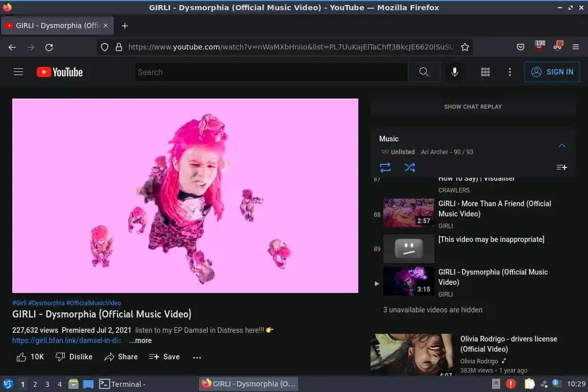Viewport: 588px width, 392px height.
Task: Open YouTube settings three-dot menu
Action: click(x=509, y=72)
